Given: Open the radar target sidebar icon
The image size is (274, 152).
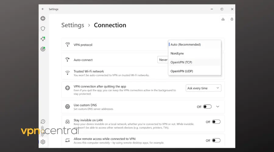Looking at the screenshot, I should coord(43,49).
